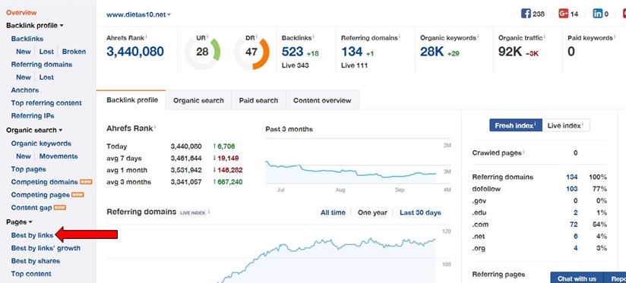Click the NEW badge beside Competing pages
The width and height of the screenshot is (626, 283).
(77, 195)
